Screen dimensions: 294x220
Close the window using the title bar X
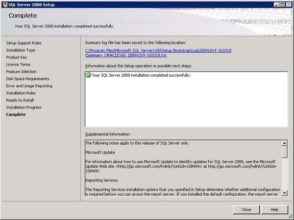(289, 4)
